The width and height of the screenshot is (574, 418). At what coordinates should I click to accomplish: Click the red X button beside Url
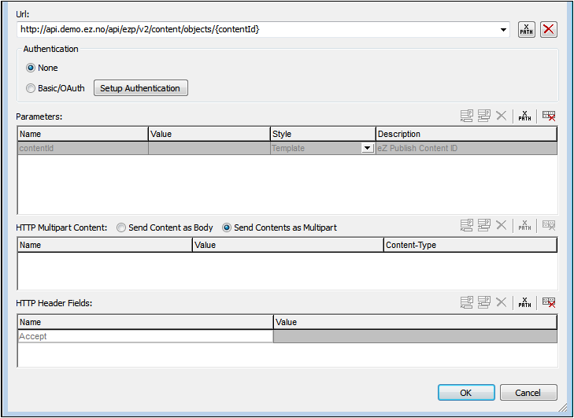[x=548, y=29]
